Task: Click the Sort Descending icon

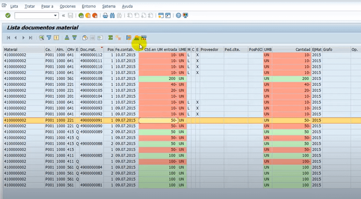Action: coord(74,38)
